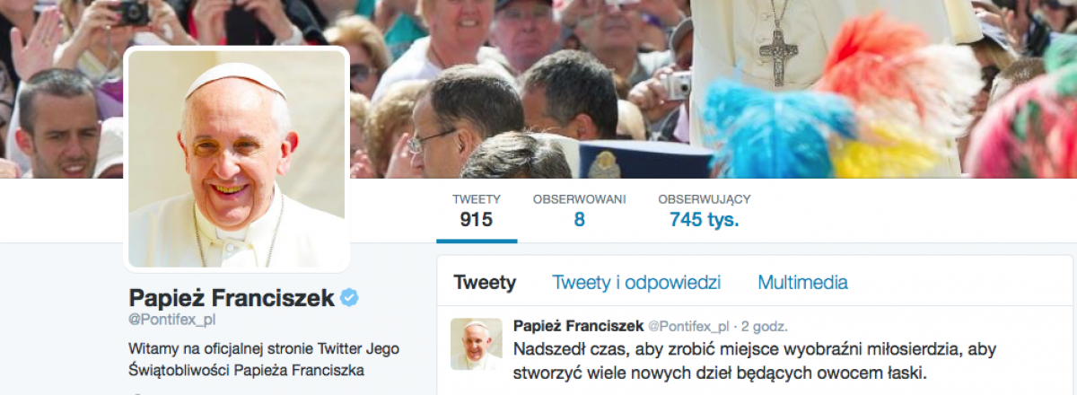Screen dimensions: 1077x395
Task: Open the Tweety count stat showing 915
Action: [477, 210]
